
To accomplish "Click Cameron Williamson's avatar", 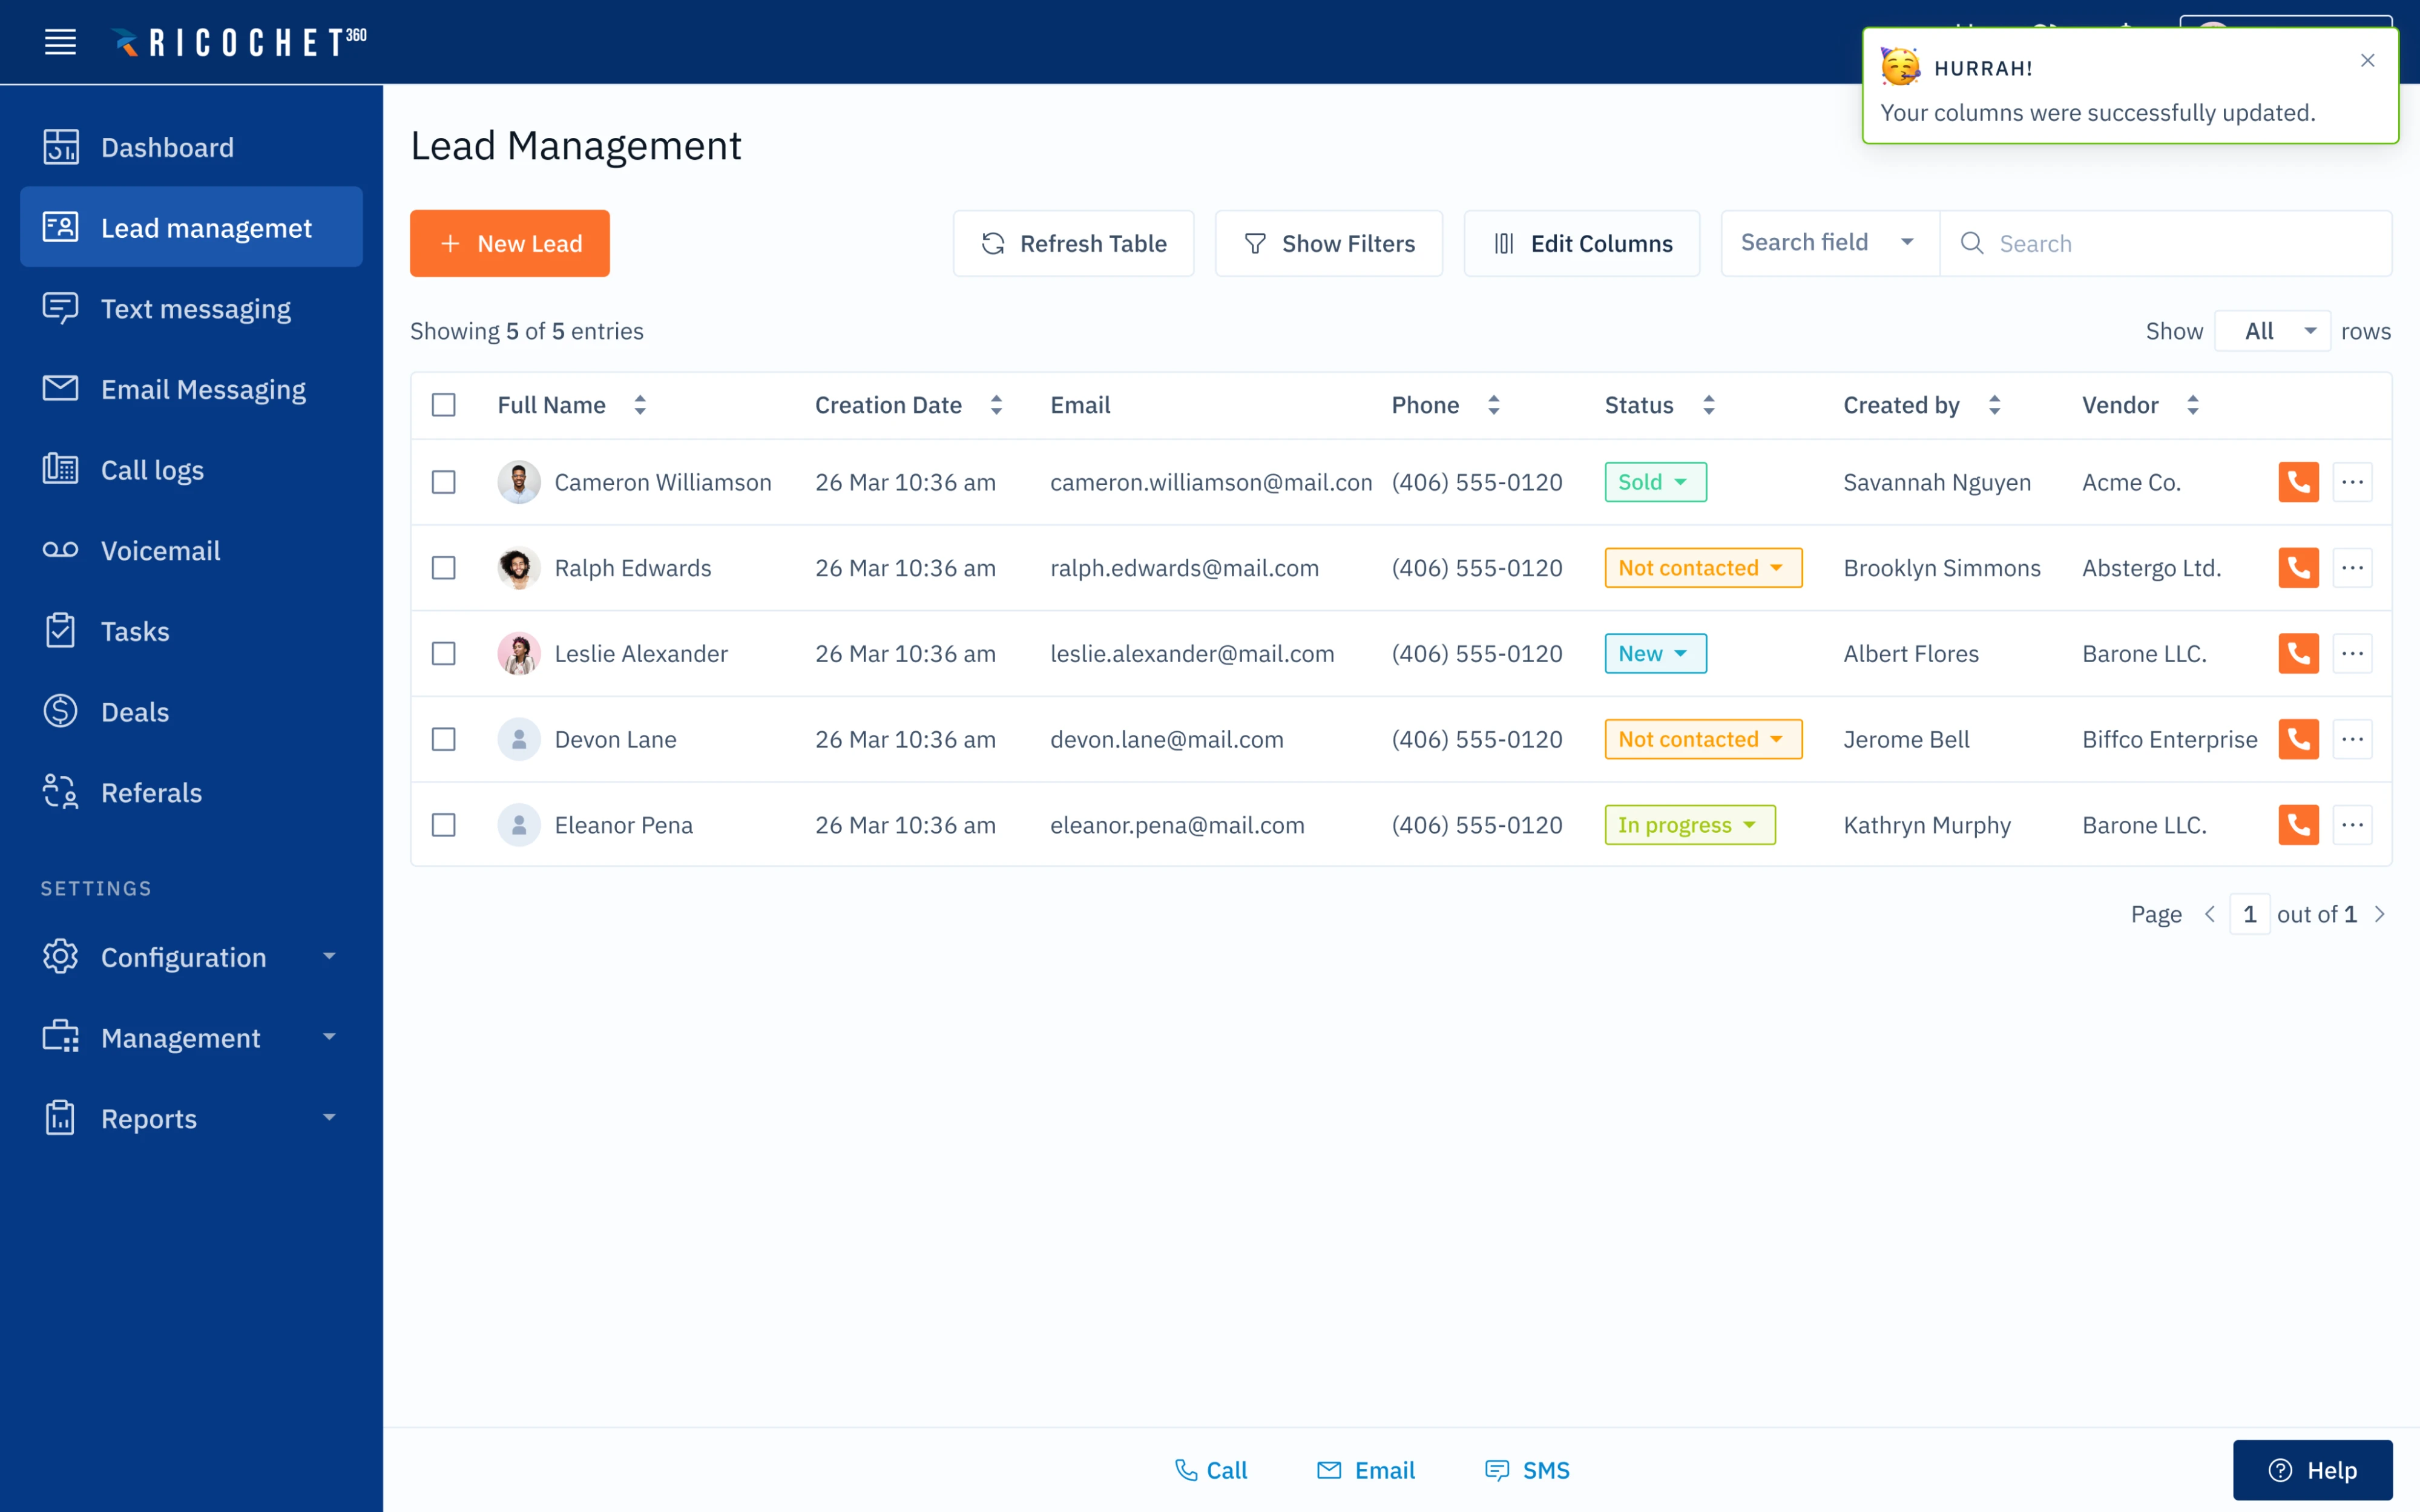I will 519,482.
